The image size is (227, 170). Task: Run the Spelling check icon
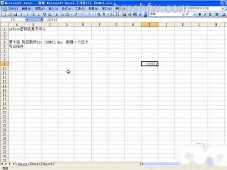pyautogui.click(x=44, y=15)
